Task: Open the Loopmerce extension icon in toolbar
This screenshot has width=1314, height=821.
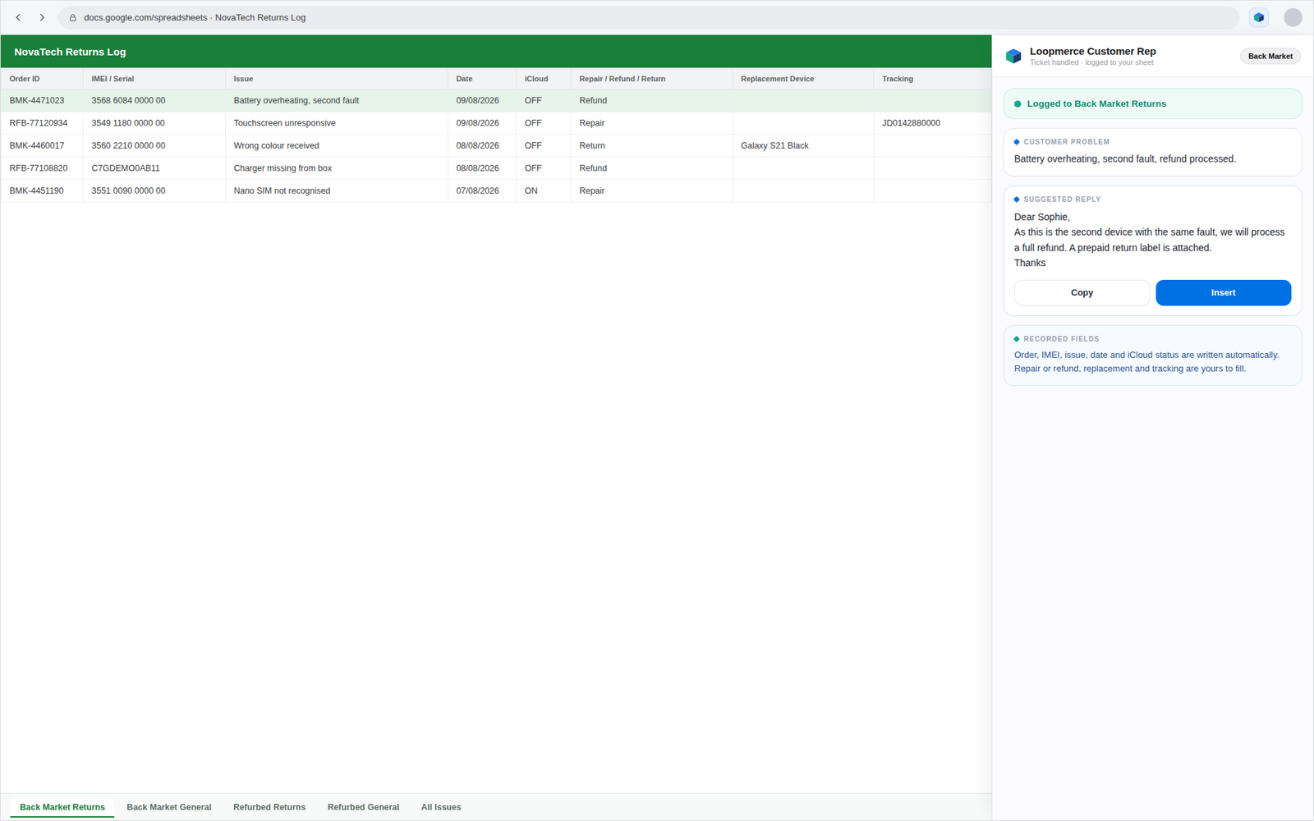Action: (1259, 17)
